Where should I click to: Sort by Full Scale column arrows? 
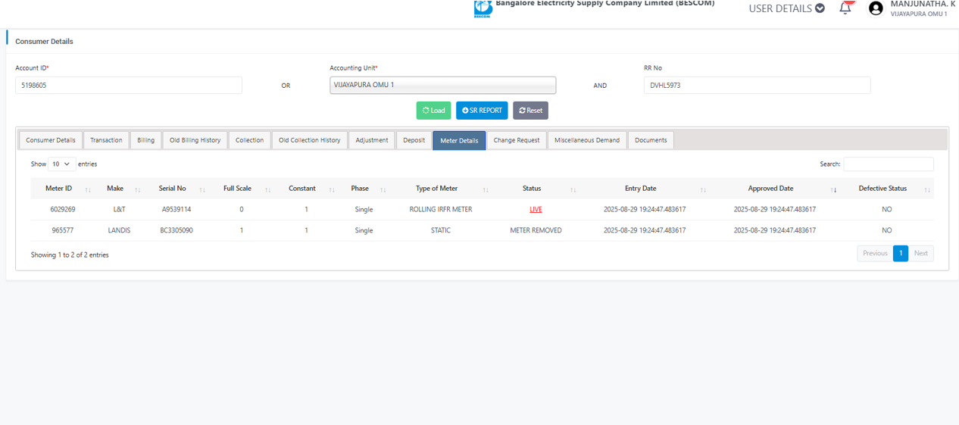click(267, 189)
